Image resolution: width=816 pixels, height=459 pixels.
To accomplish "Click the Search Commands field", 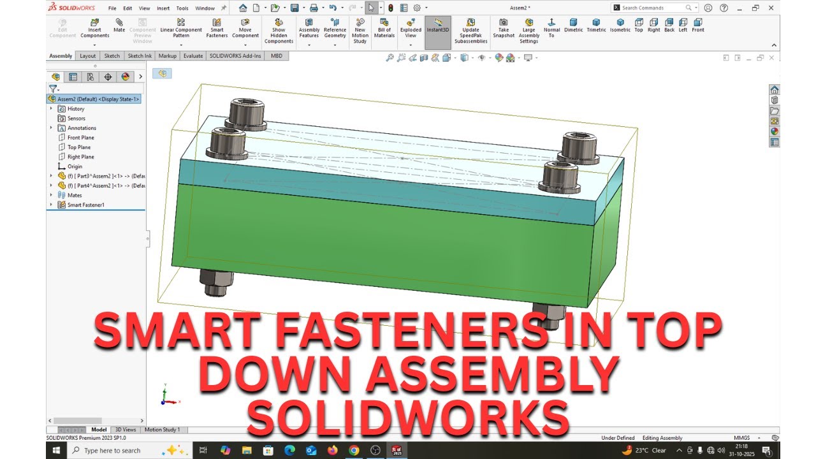I will [x=653, y=8].
